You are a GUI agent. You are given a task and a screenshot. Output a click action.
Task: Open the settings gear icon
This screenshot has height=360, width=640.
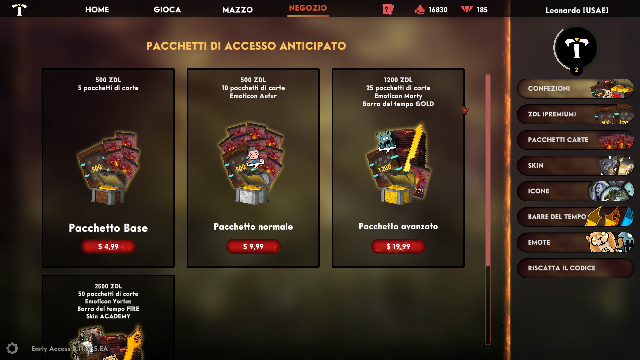point(12,348)
